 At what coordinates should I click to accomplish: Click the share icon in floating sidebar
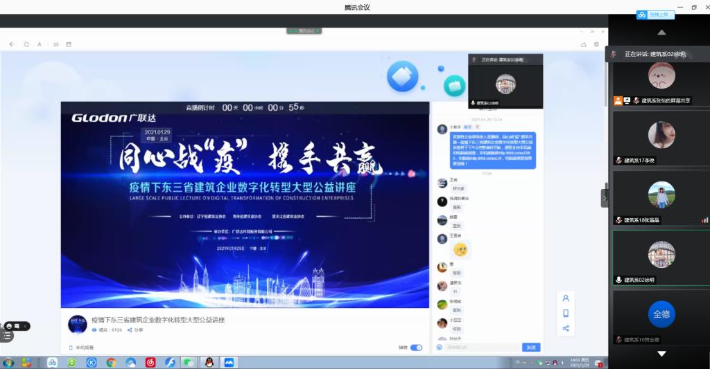point(566,328)
